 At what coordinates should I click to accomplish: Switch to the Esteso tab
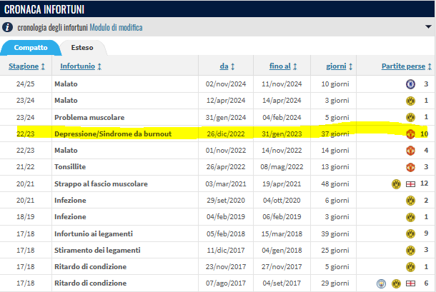82,48
